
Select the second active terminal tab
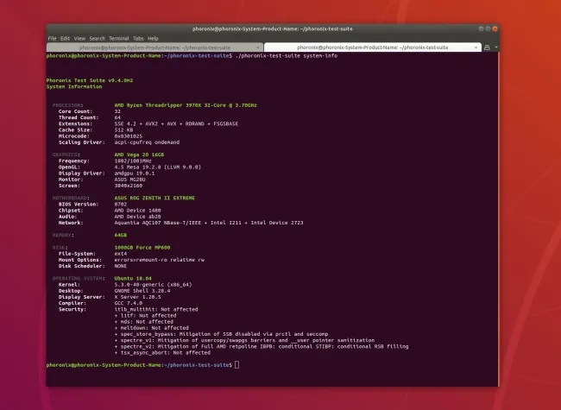coord(372,47)
